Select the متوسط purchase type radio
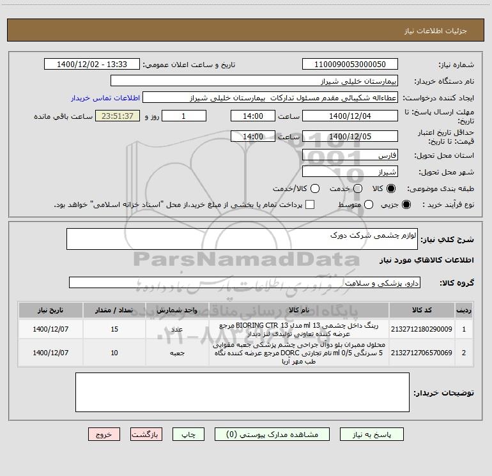492x476 pixels. pos(369,204)
